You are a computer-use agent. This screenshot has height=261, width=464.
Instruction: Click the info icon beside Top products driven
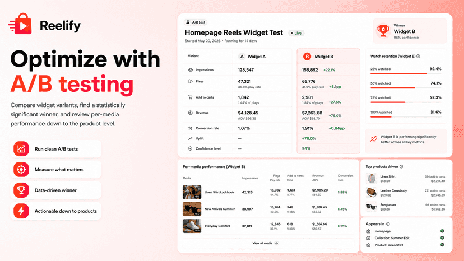(x=401, y=166)
